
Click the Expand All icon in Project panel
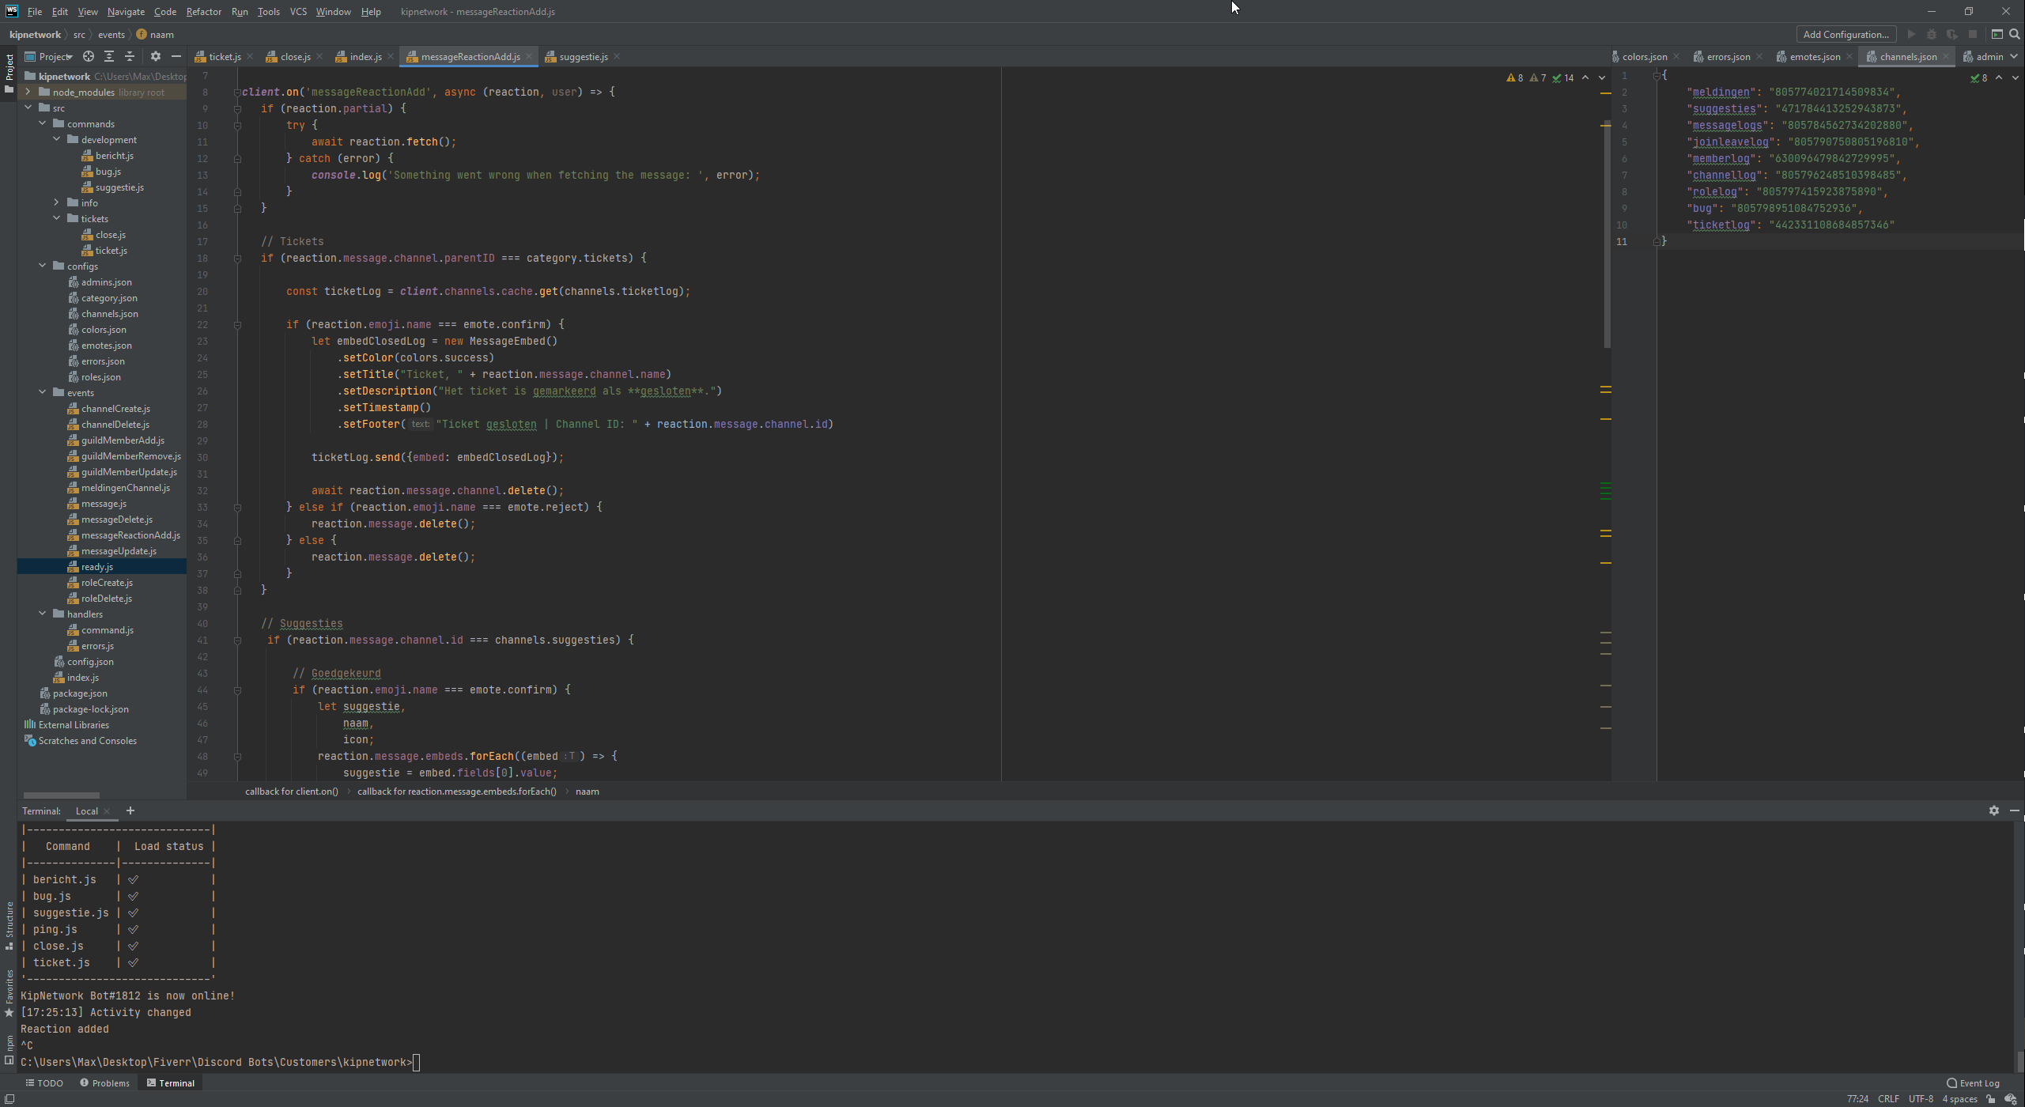[109, 56]
